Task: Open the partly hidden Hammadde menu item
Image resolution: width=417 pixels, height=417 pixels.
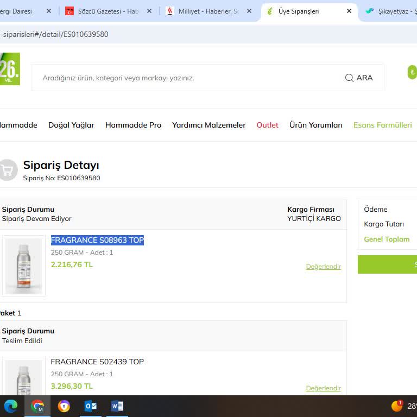Action: (18, 125)
